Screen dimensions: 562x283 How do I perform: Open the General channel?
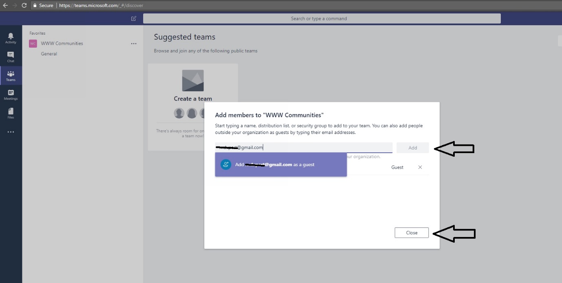[49, 54]
